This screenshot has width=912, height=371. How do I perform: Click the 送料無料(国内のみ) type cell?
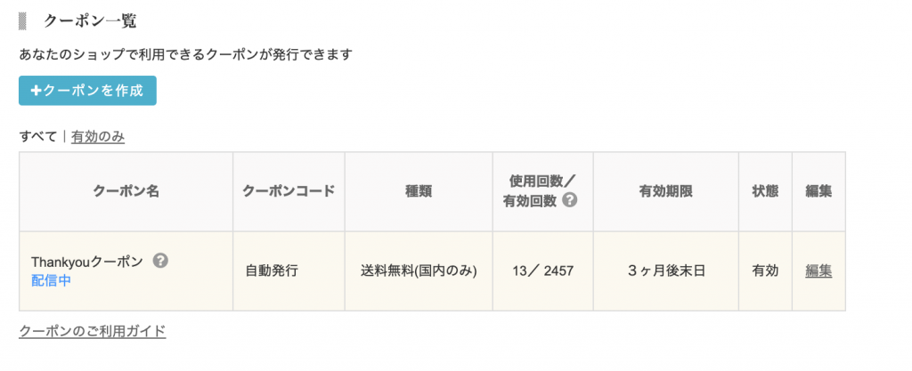tap(419, 271)
